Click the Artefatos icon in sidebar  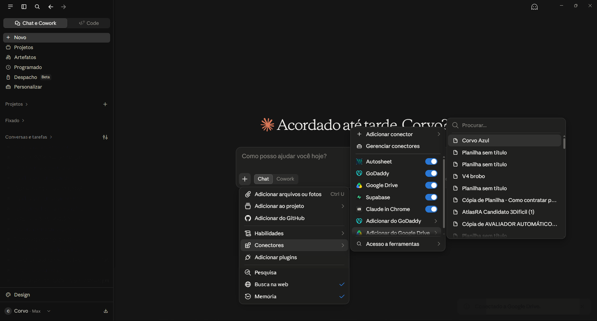[x=8, y=57]
